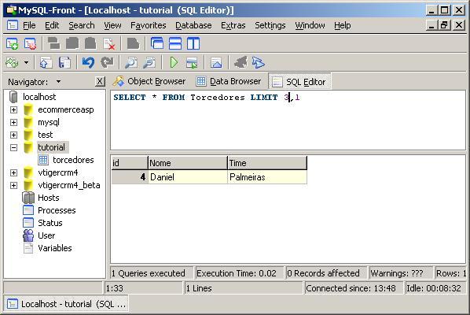Click the greyed-out paste icon in toolbar
470x315 pixels.
(x=90, y=44)
